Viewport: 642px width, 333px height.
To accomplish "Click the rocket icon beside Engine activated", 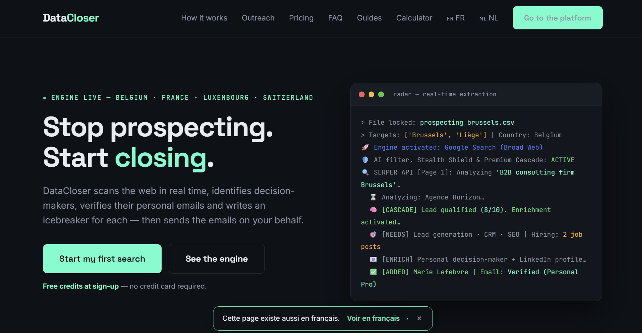I will click(365, 147).
